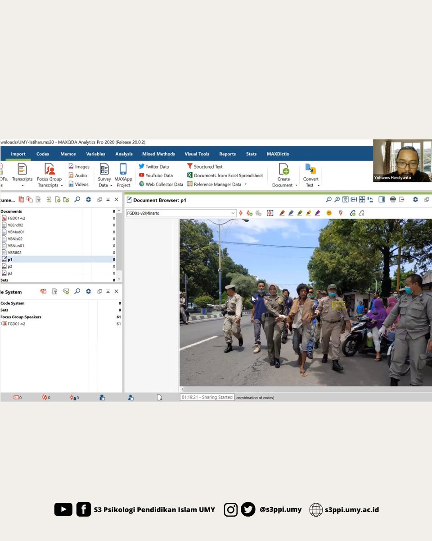The height and width of the screenshot is (541, 432).
Task: Code with an emoticon
Action: point(329,213)
